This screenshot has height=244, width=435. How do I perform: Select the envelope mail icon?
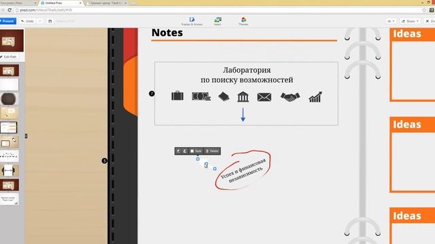264,97
